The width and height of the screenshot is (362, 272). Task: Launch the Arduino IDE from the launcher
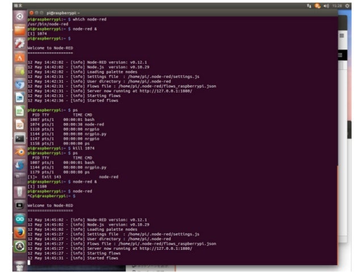[20, 219]
